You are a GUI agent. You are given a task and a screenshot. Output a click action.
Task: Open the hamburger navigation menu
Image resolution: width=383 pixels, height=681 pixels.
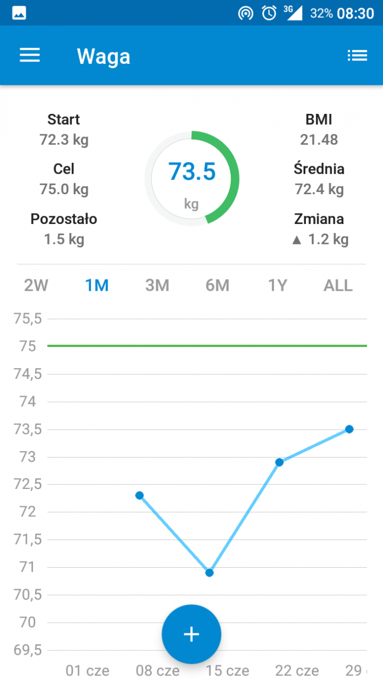coord(30,55)
